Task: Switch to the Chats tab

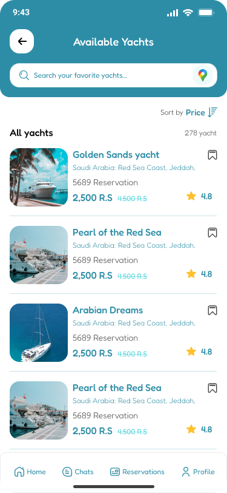Action: point(77,472)
